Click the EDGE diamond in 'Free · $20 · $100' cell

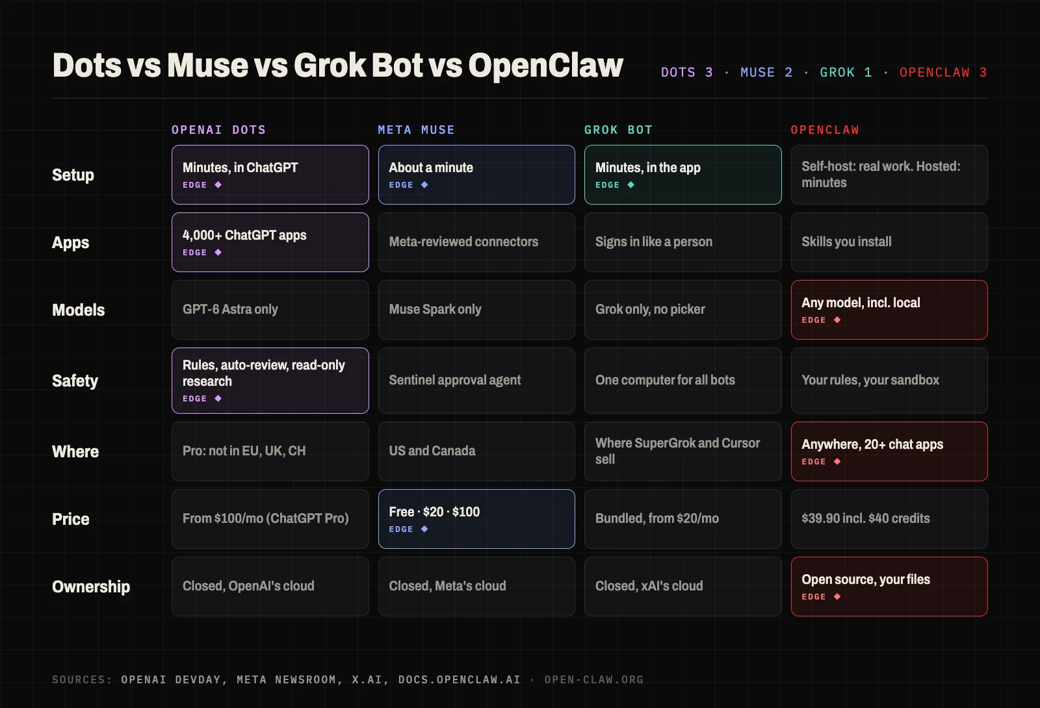pyautogui.click(x=424, y=529)
